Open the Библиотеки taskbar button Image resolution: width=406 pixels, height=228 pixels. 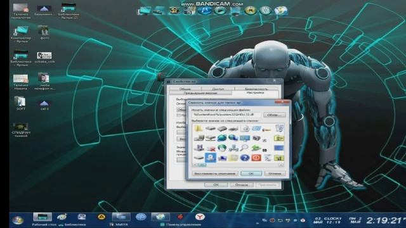tap(72, 224)
